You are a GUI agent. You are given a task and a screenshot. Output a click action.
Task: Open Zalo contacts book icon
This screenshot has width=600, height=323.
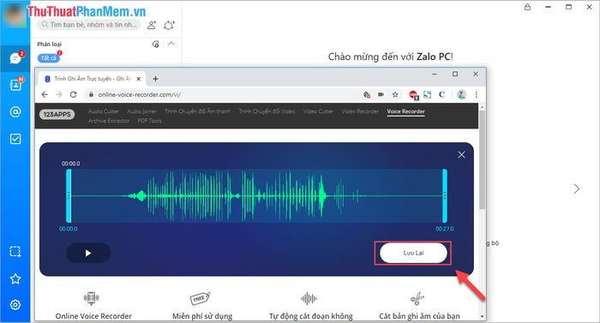(x=15, y=85)
